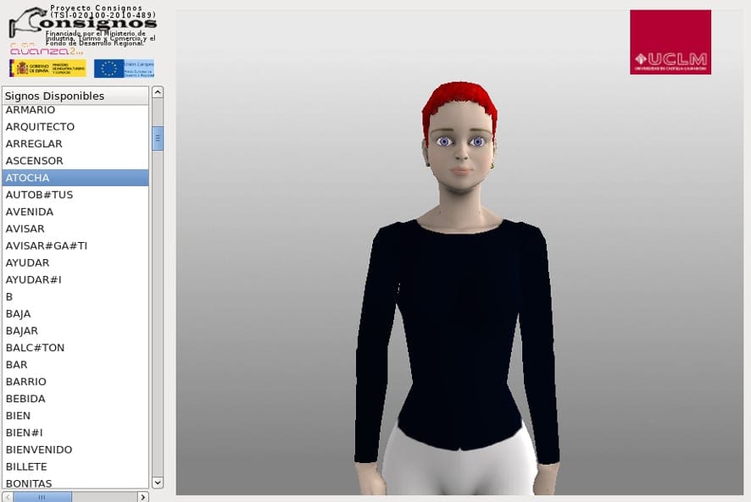Click the Signos Disponibles column header
Screen dimensions: 751x502
tap(75, 96)
